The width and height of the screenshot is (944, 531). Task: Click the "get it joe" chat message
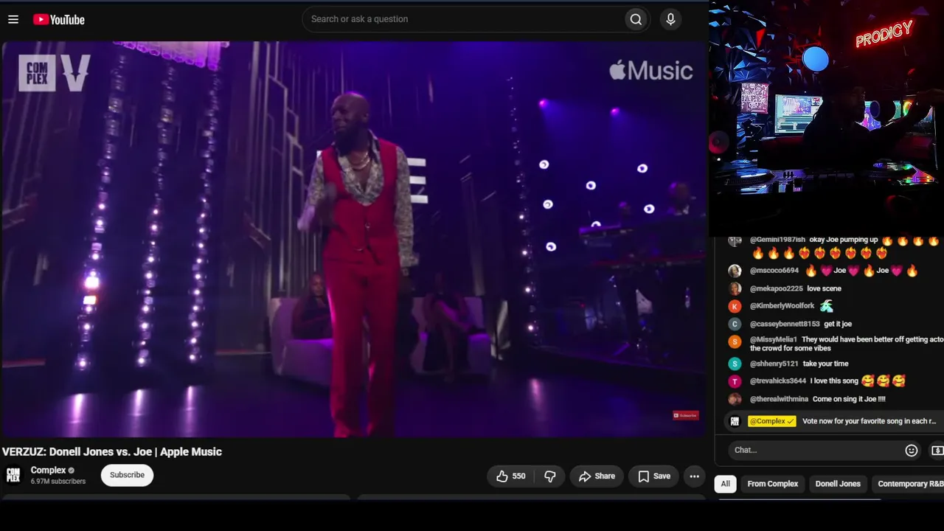[x=838, y=324]
